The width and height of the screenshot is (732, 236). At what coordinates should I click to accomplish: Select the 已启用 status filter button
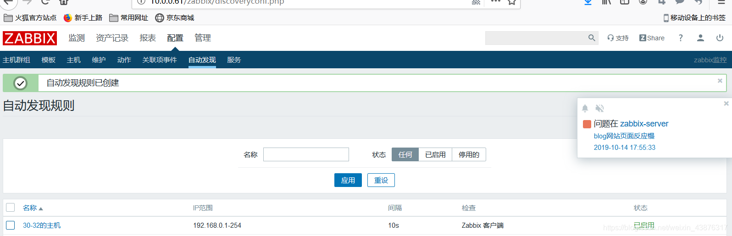click(435, 154)
